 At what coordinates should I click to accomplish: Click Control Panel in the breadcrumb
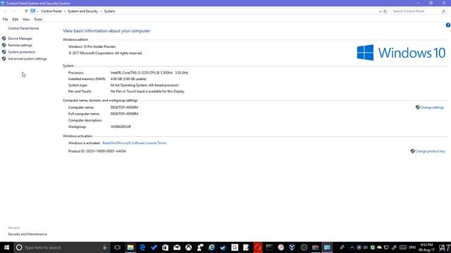(x=51, y=11)
